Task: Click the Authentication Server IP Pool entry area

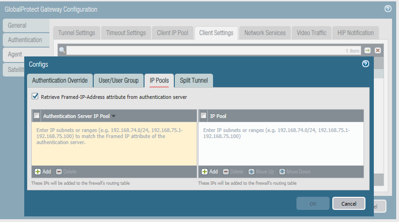Action: point(114,144)
